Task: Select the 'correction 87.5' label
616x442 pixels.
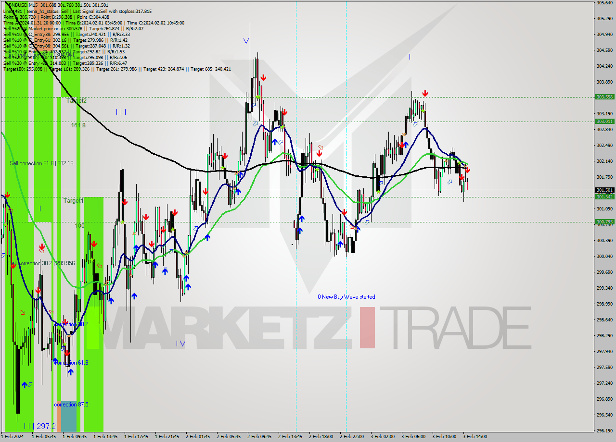Action: point(71,405)
